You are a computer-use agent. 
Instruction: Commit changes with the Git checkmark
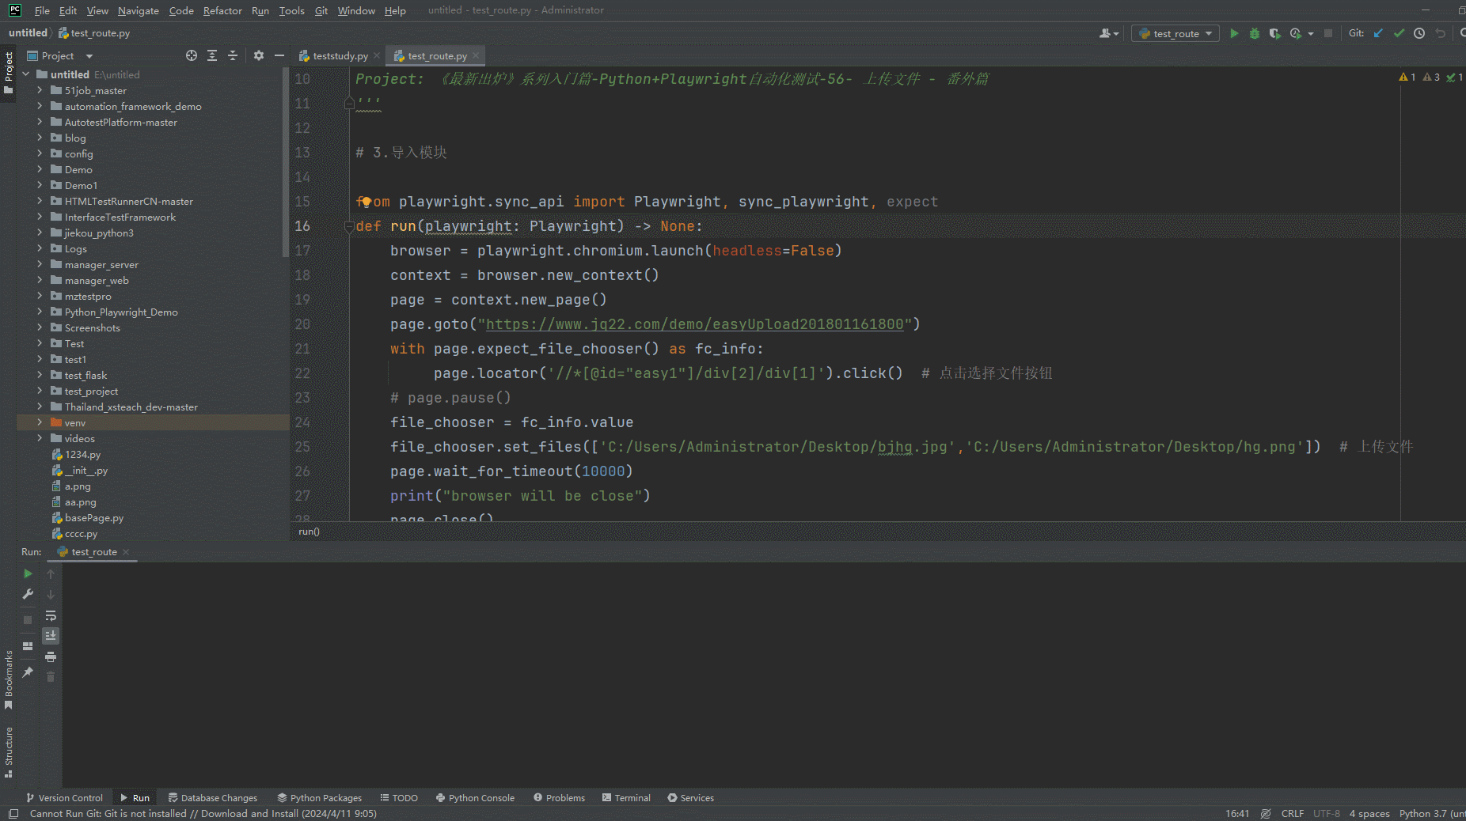click(x=1399, y=33)
